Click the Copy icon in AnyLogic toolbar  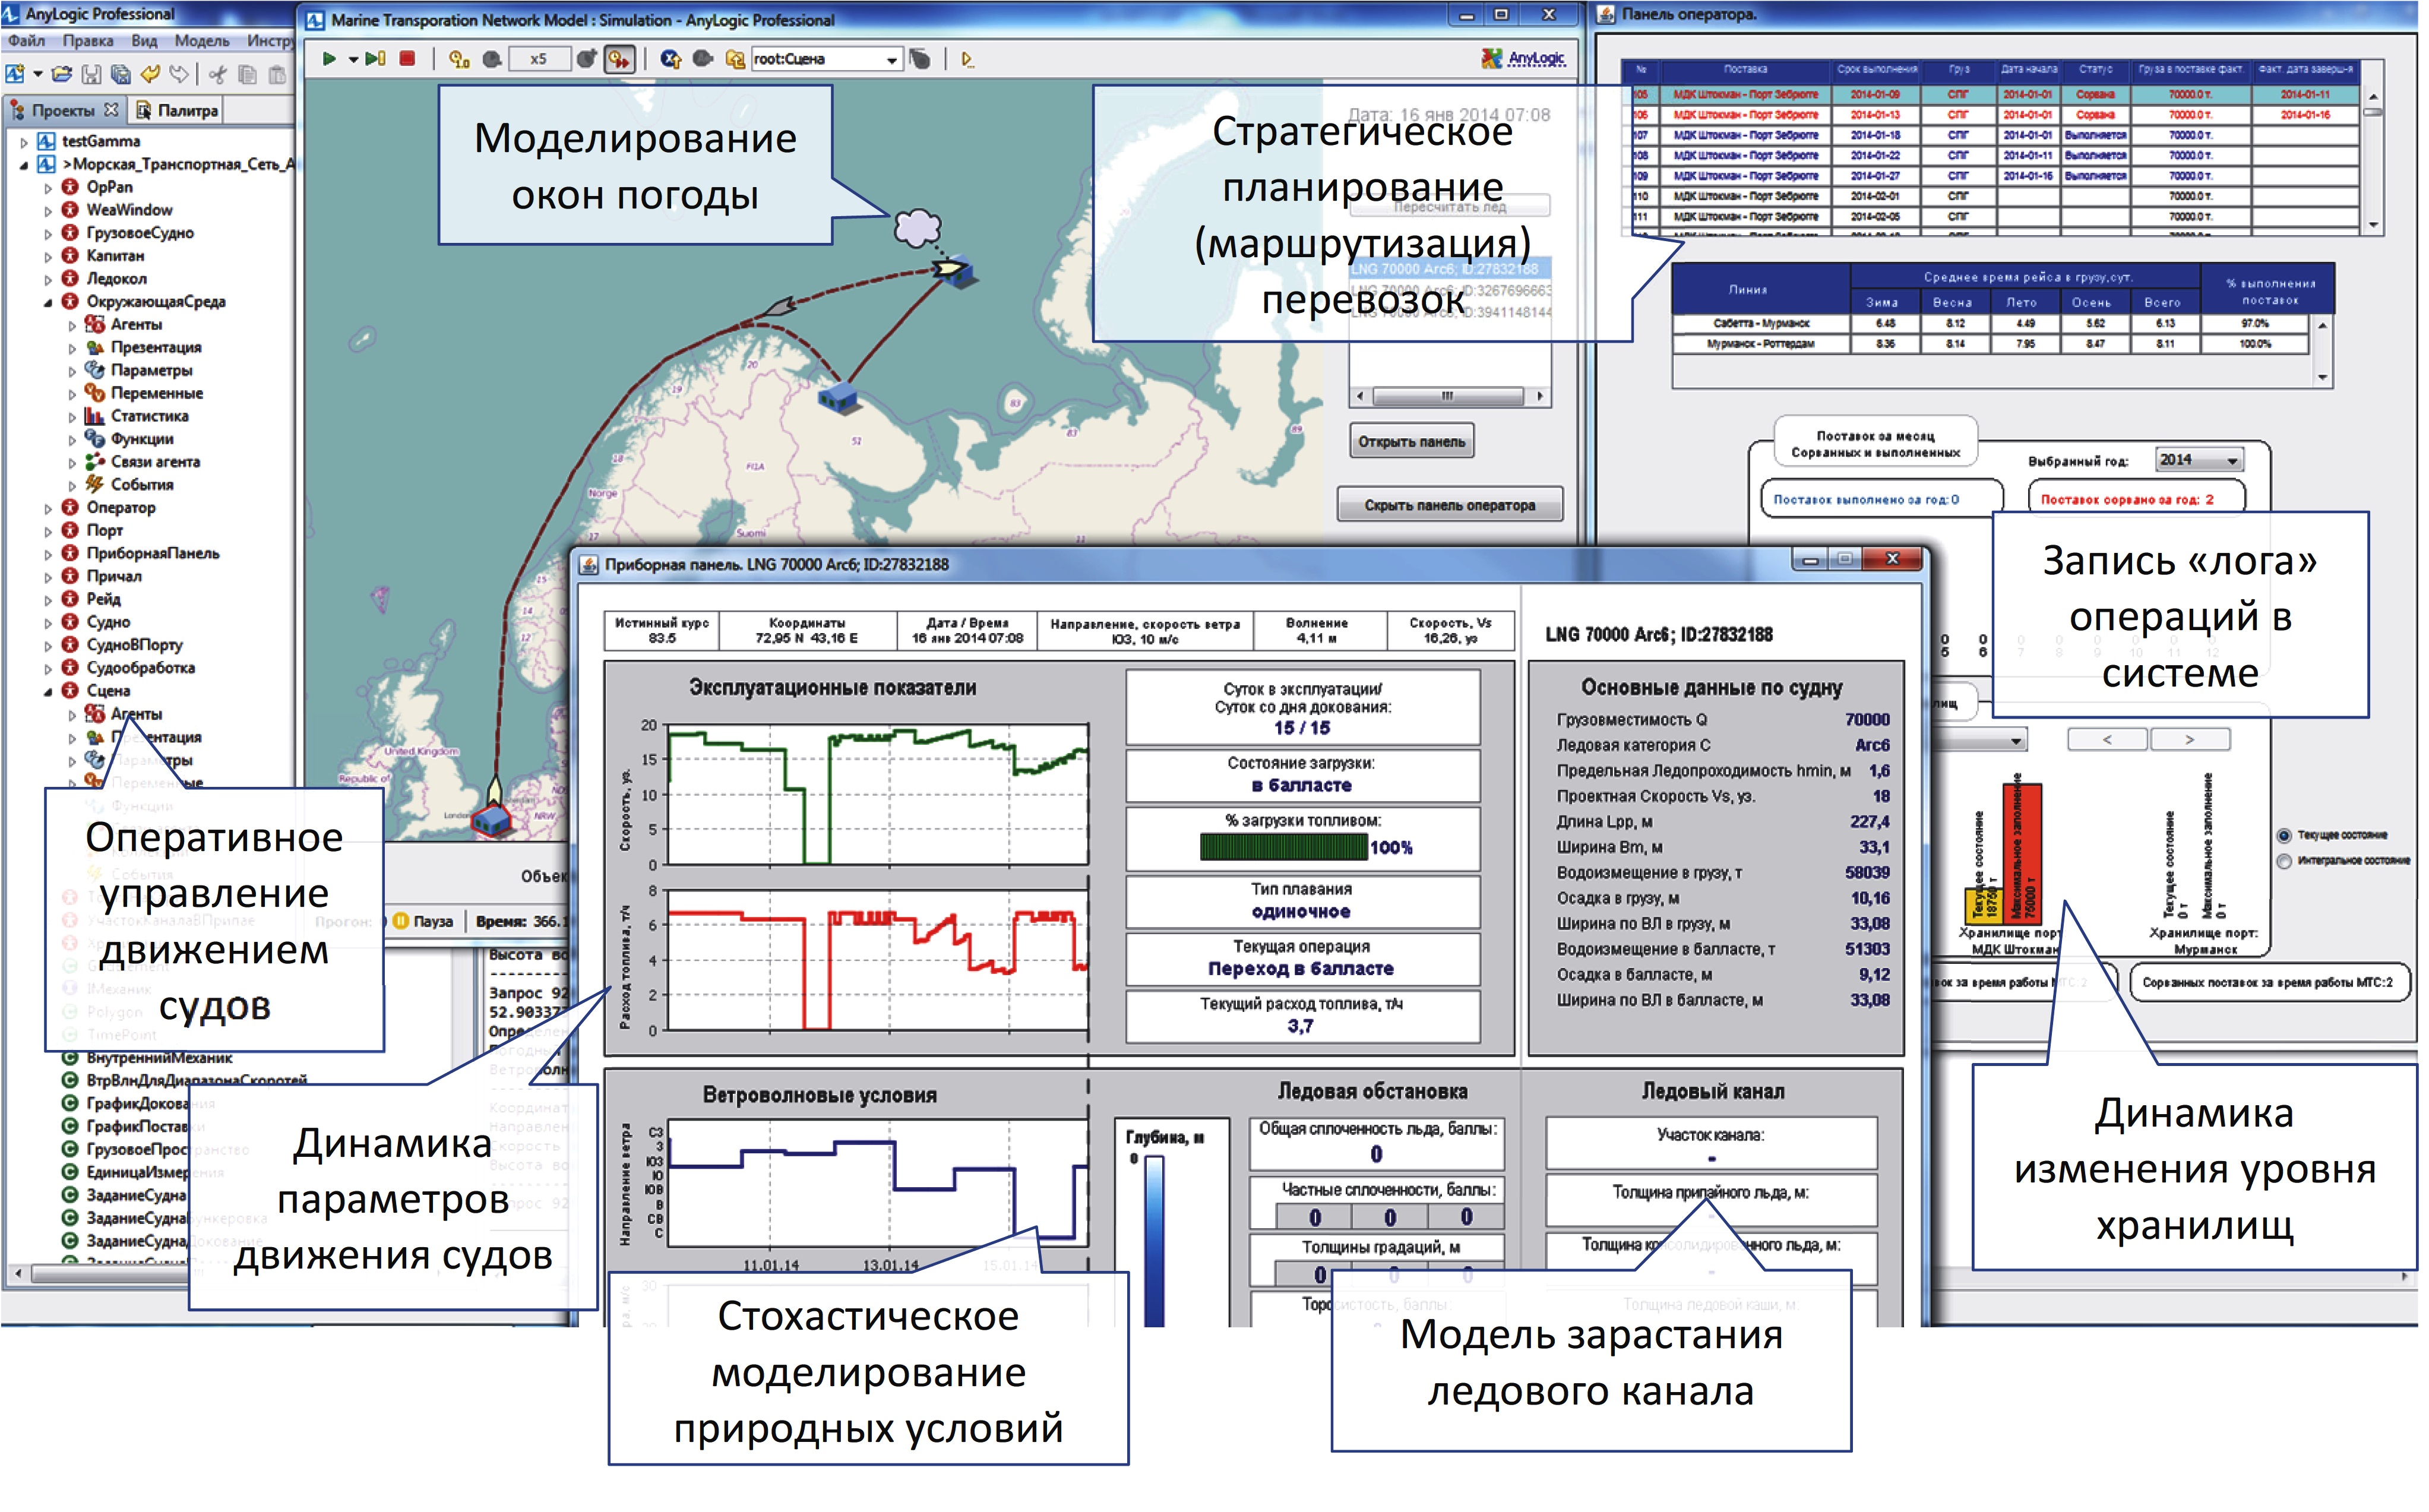coord(248,74)
